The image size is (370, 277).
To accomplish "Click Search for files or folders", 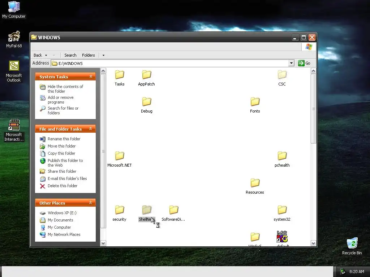I will point(59,110).
